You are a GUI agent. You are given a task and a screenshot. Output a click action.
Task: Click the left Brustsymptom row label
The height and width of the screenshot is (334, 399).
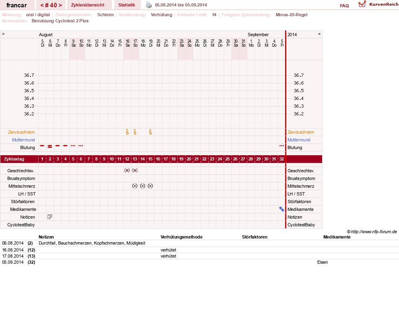[x=21, y=178]
